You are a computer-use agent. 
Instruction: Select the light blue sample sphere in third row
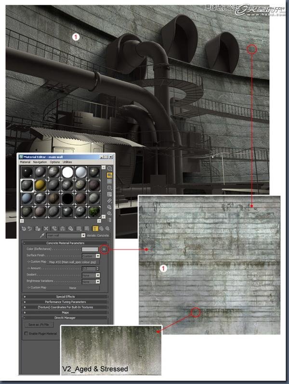pos(27,199)
